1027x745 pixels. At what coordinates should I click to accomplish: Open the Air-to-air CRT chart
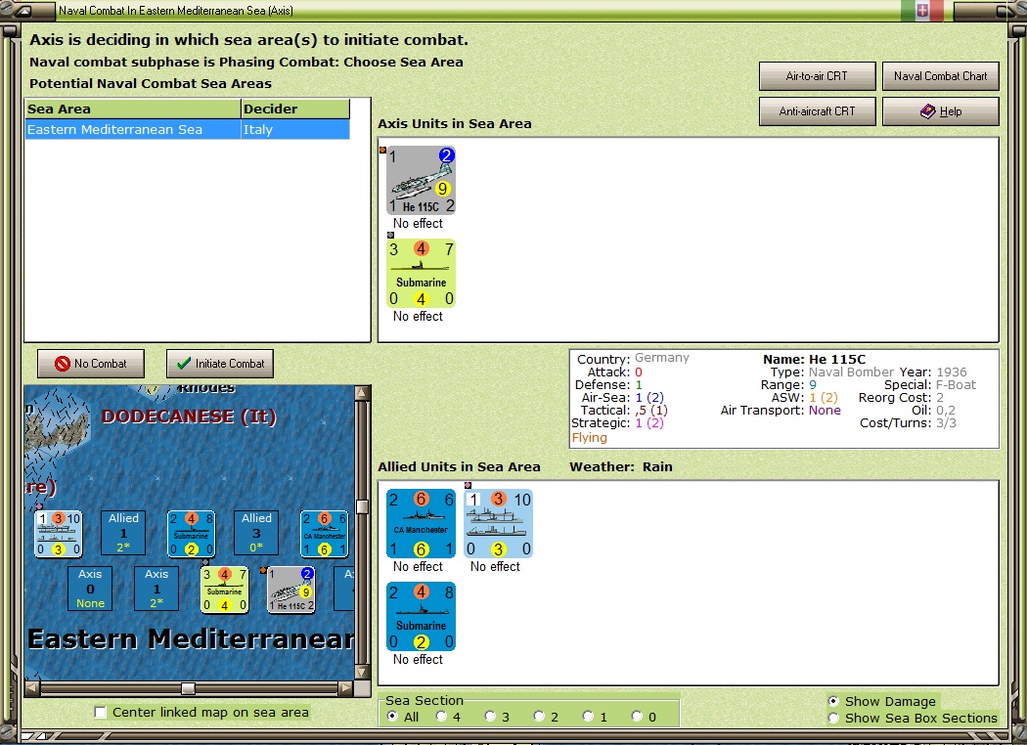818,76
